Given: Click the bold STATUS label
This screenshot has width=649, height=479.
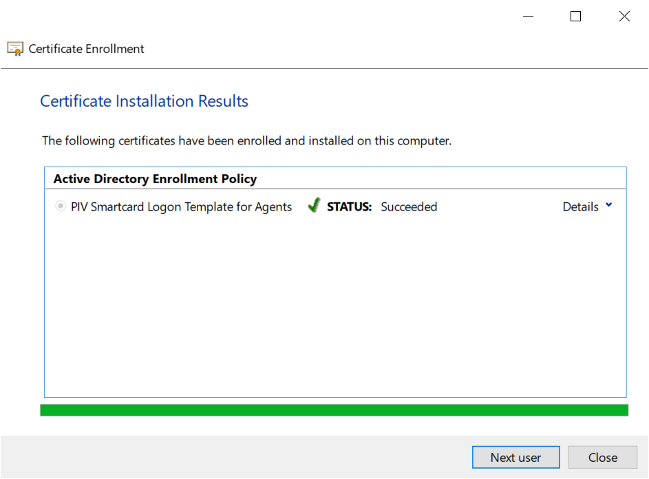Looking at the screenshot, I should [x=349, y=206].
